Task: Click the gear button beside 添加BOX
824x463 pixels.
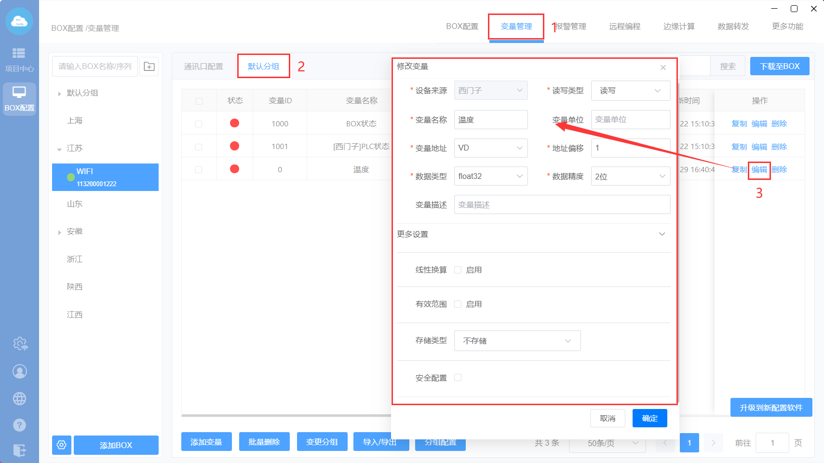Action: pos(62,445)
